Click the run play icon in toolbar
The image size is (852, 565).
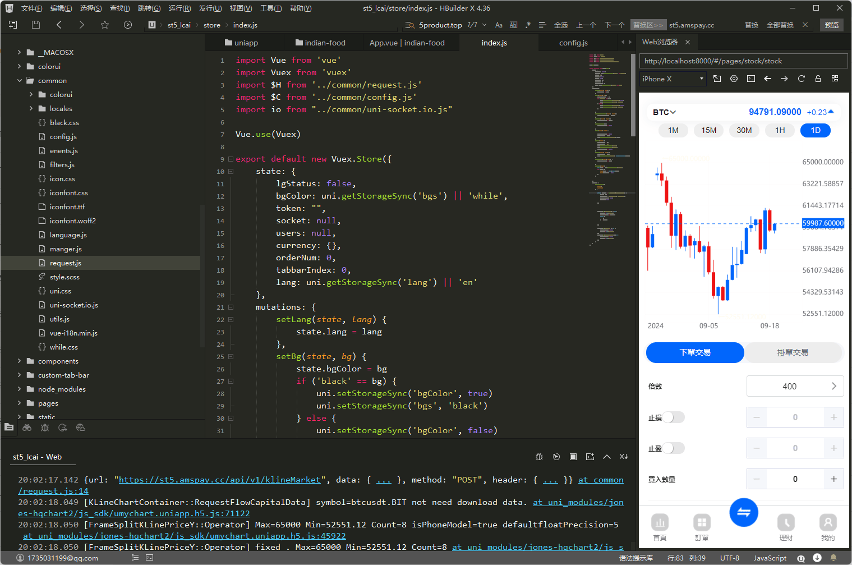pyautogui.click(x=128, y=25)
